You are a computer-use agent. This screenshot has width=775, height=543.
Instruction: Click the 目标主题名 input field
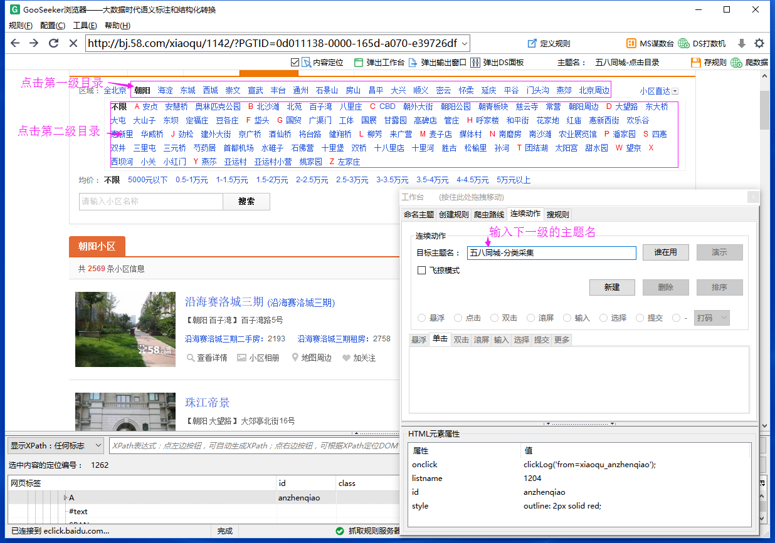552,252
